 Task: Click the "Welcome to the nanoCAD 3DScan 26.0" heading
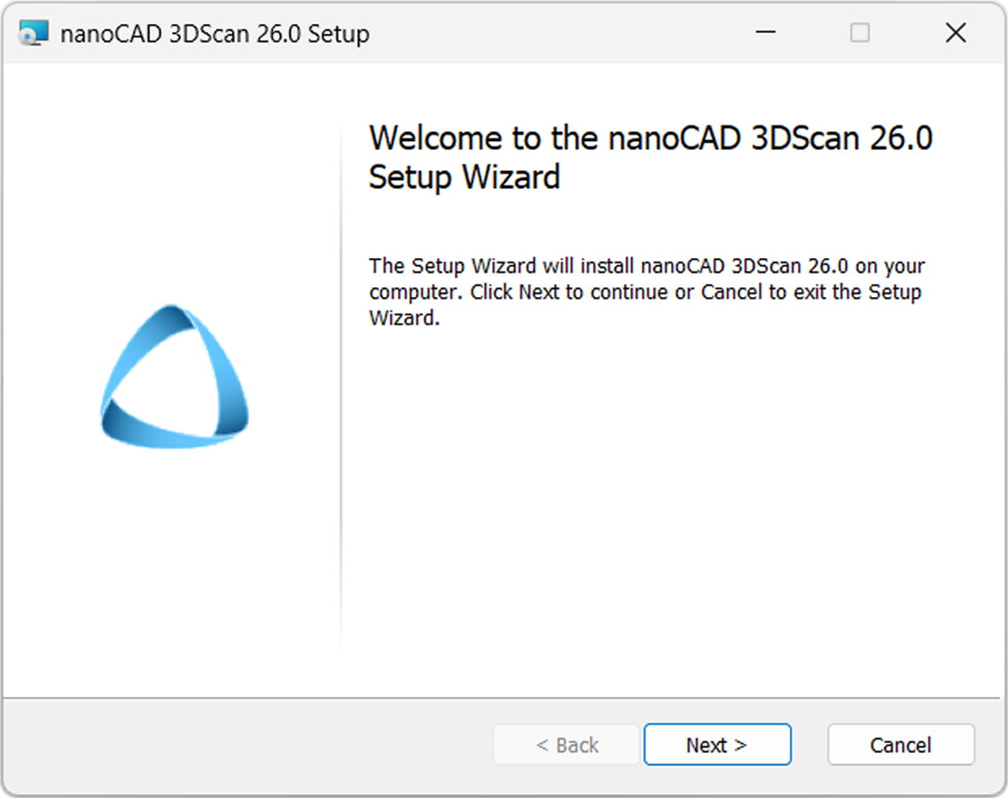point(651,137)
